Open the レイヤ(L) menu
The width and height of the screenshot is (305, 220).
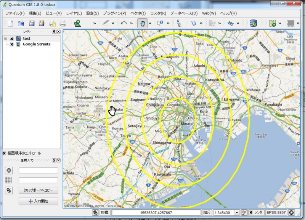coord(74,13)
